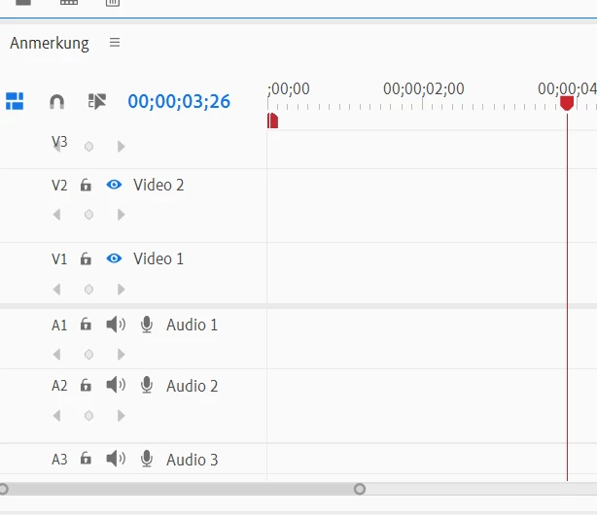Enable voice-over record on Audio 3

147,459
